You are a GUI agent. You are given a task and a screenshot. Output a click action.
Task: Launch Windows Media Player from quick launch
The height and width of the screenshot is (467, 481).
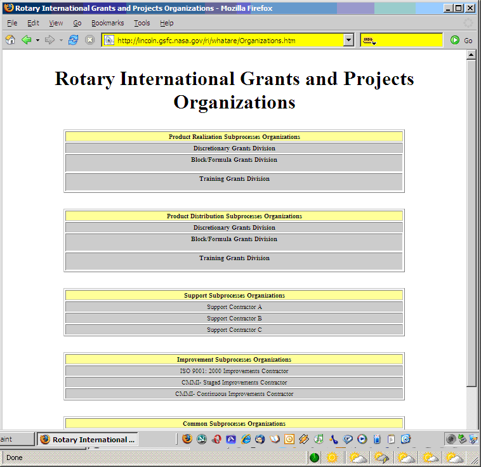click(362, 439)
